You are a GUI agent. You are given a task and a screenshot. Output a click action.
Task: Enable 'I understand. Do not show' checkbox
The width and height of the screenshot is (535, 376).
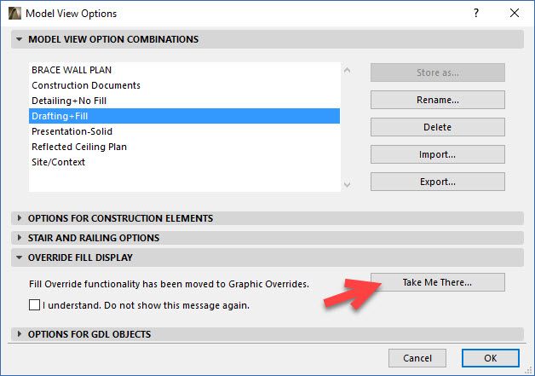click(34, 304)
